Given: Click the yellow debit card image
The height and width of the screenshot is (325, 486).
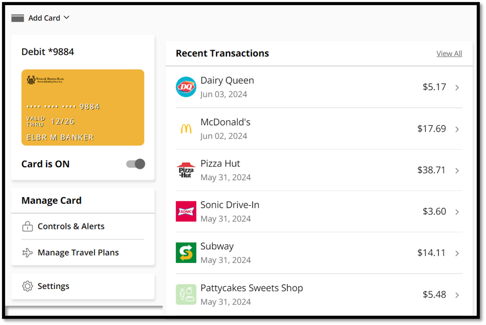Looking at the screenshot, I should tap(83, 108).
